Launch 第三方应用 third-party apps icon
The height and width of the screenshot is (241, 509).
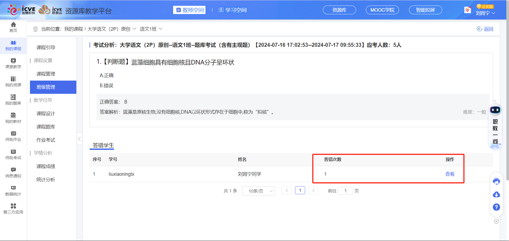pyautogui.click(x=13, y=208)
